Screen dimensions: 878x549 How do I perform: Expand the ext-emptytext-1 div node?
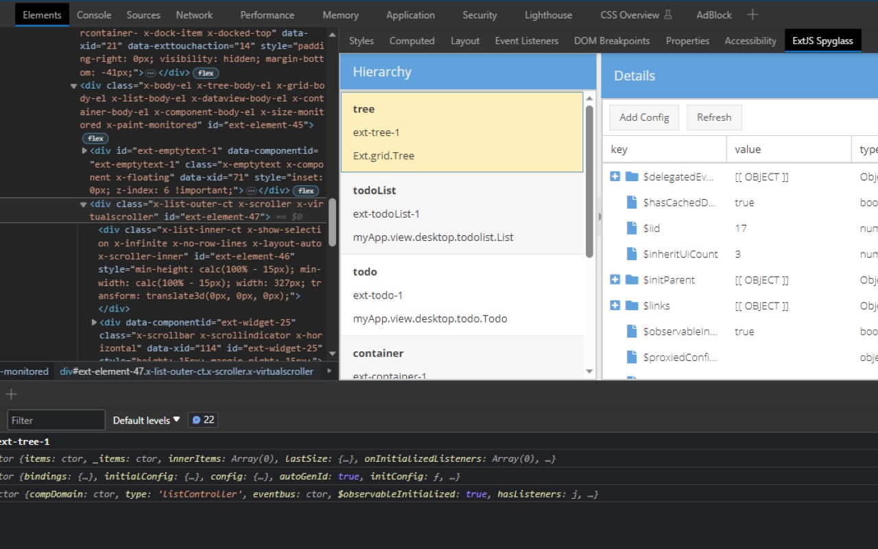click(x=84, y=150)
